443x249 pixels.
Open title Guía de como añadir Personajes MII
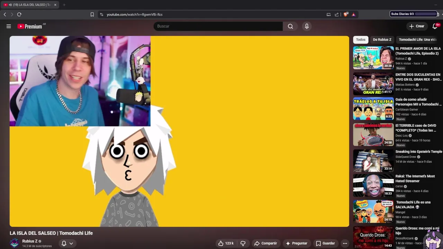click(x=418, y=102)
